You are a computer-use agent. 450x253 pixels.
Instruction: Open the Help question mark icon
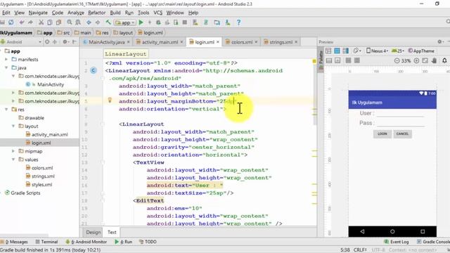(238, 22)
